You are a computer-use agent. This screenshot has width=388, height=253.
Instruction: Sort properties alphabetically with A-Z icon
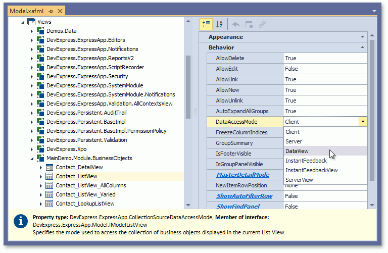[219, 24]
